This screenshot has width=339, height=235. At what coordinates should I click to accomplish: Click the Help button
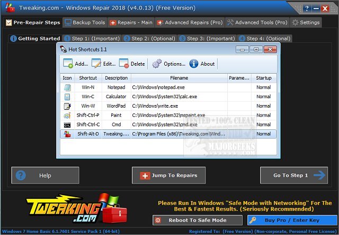pos(45,175)
